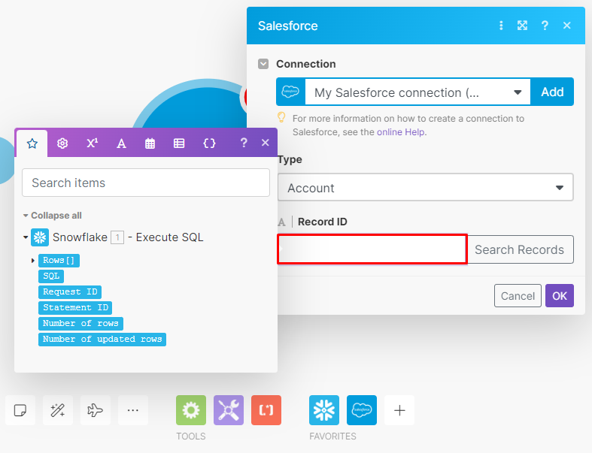Open the Salesforce dialog three-dot menu
The height and width of the screenshot is (453, 592).
(x=501, y=26)
